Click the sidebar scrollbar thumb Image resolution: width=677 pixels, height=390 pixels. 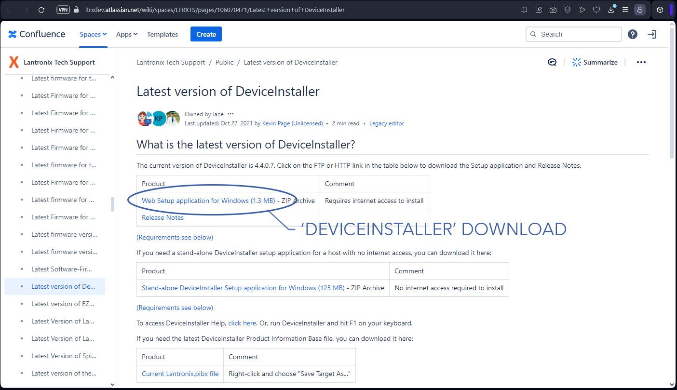click(113, 204)
